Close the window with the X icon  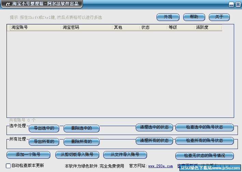pos(238,4)
